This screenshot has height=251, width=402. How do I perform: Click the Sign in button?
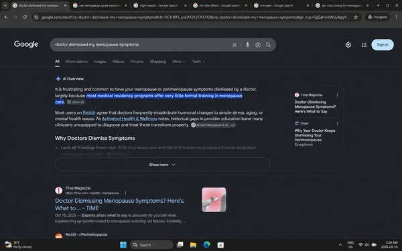pyautogui.click(x=383, y=45)
